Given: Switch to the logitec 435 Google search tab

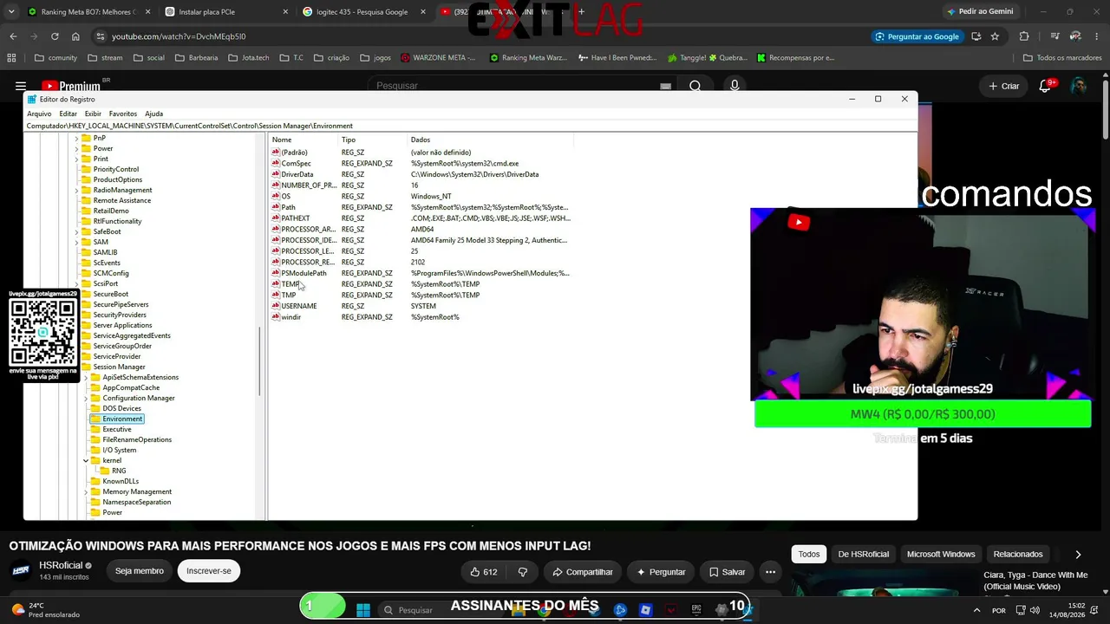Looking at the screenshot, I should click(x=363, y=12).
